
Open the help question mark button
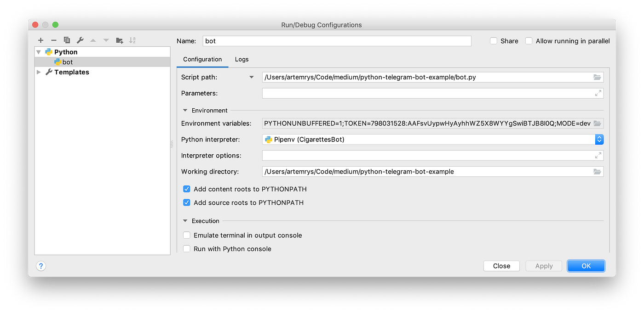(x=41, y=266)
